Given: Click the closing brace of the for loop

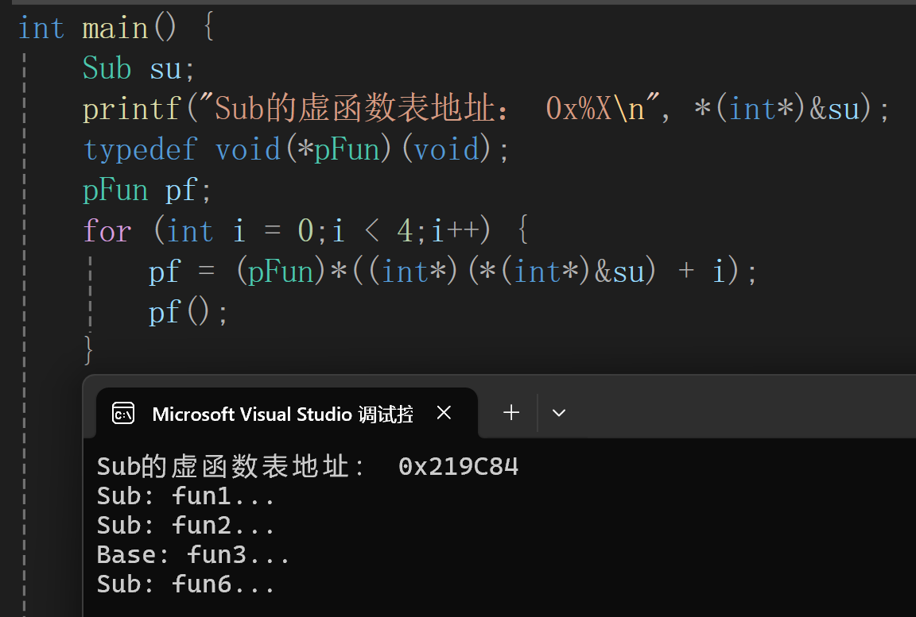Looking at the screenshot, I should 87,349.
